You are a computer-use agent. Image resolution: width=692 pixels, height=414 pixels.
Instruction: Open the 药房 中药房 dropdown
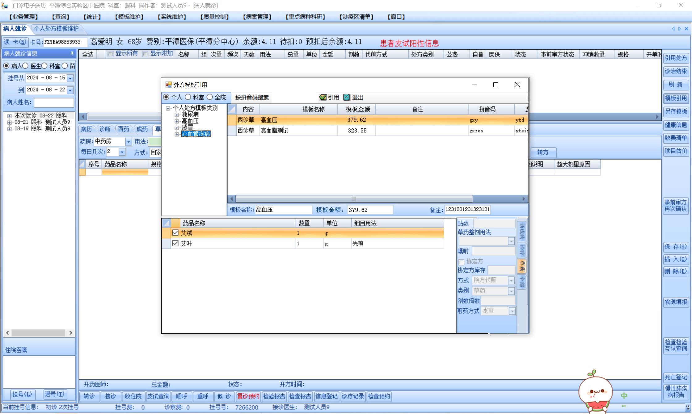coord(128,142)
